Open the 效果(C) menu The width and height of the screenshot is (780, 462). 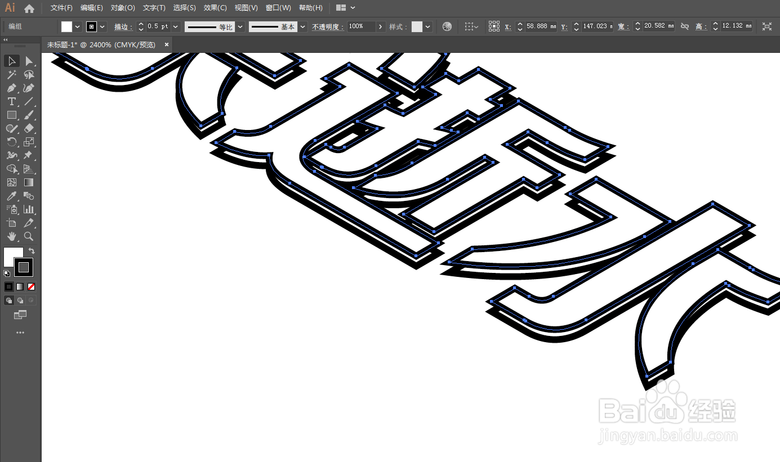(x=215, y=8)
